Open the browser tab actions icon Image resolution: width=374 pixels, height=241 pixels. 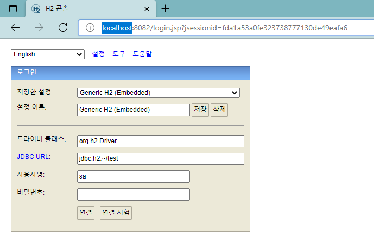13,9
